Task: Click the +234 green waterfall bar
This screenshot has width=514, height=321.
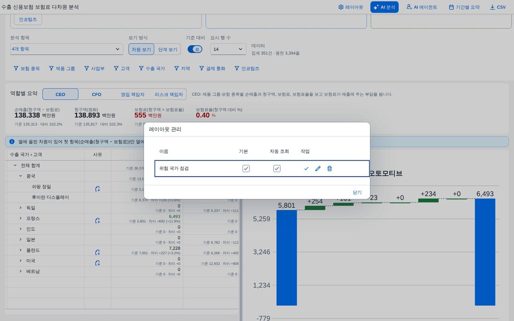Action: pos(428,200)
